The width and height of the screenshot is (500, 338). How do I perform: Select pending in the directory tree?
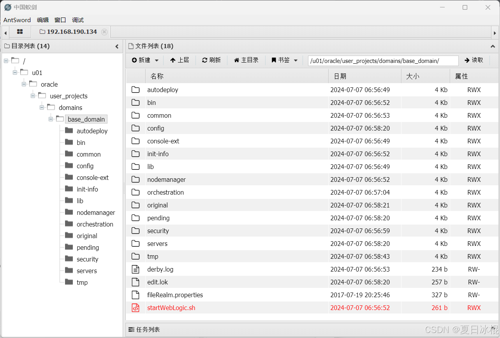pos(88,247)
